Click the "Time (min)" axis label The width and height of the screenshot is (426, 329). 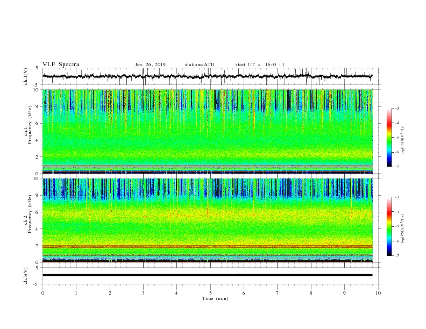click(x=215, y=298)
